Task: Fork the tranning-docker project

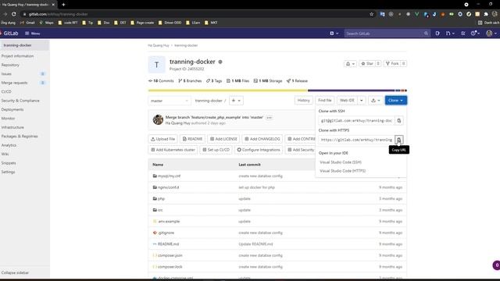Action: [392, 64]
